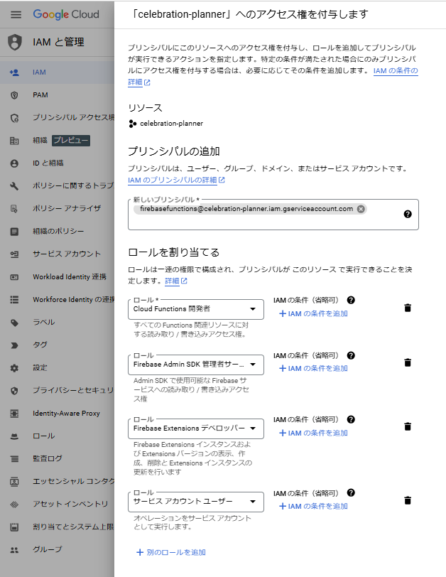Add IAM condition for Firebase Admin SDK role
This screenshot has width=446, height=577.
(313, 369)
